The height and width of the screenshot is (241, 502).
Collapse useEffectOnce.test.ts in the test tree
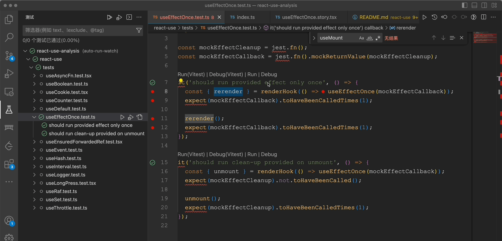click(34, 117)
